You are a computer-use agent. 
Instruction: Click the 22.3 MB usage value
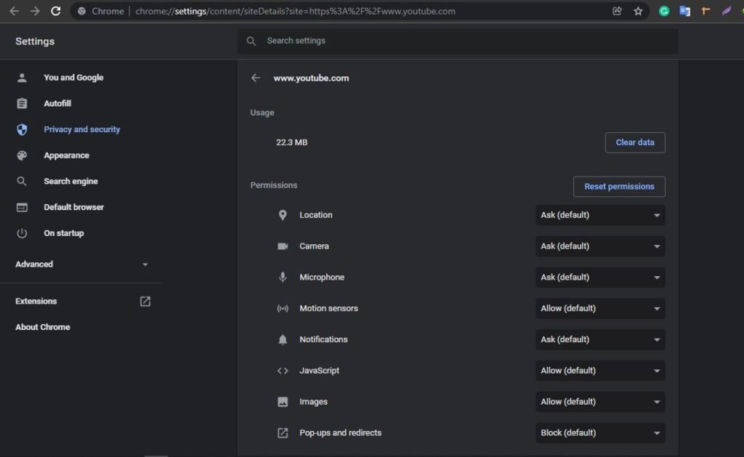tap(292, 142)
